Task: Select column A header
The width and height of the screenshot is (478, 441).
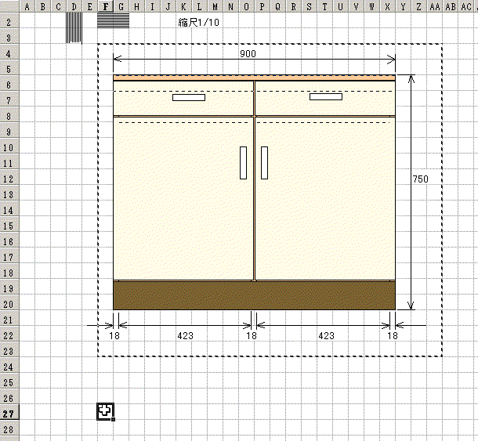Action: click(27, 6)
